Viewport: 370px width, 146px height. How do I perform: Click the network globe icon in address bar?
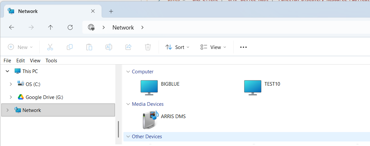coord(91,28)
